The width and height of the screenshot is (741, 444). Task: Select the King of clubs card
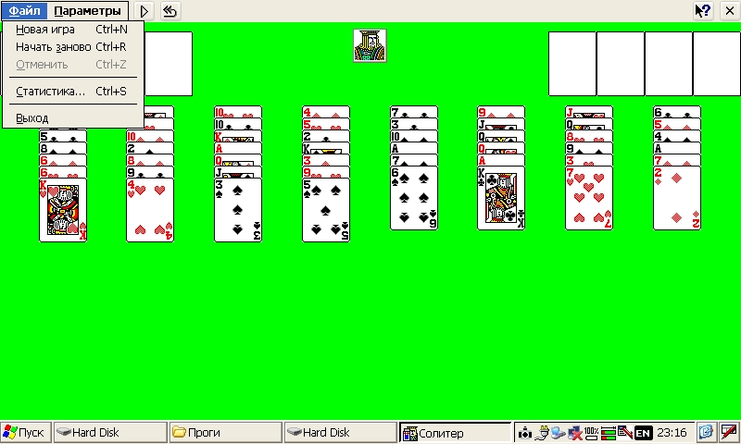click(501, 198)
